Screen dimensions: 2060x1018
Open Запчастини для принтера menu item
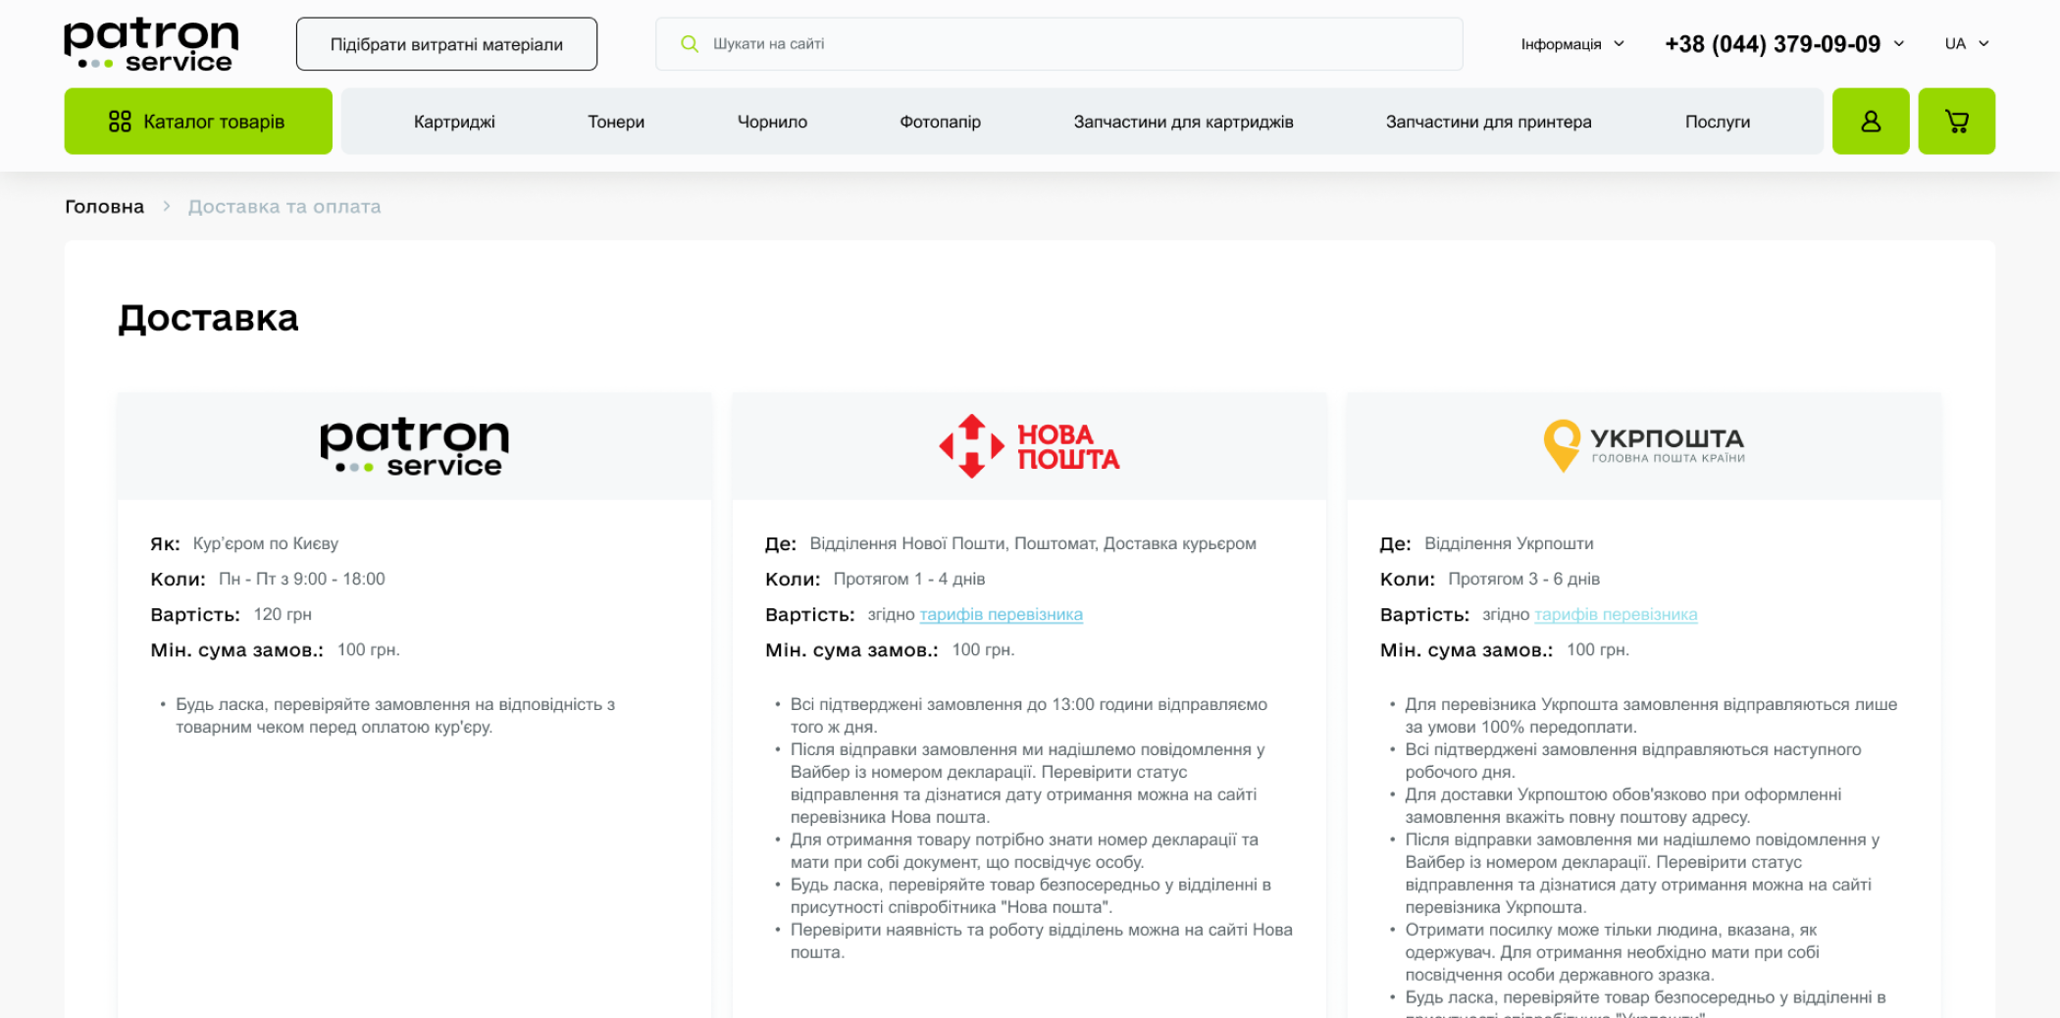coord(1488,122)
